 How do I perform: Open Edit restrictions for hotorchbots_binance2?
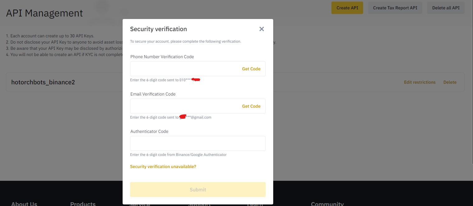[420, 82]
